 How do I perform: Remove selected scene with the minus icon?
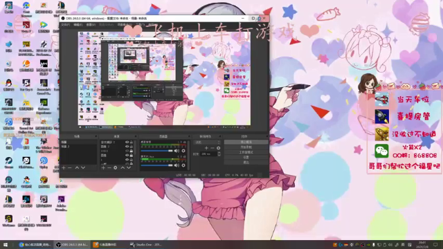point(70,167)
